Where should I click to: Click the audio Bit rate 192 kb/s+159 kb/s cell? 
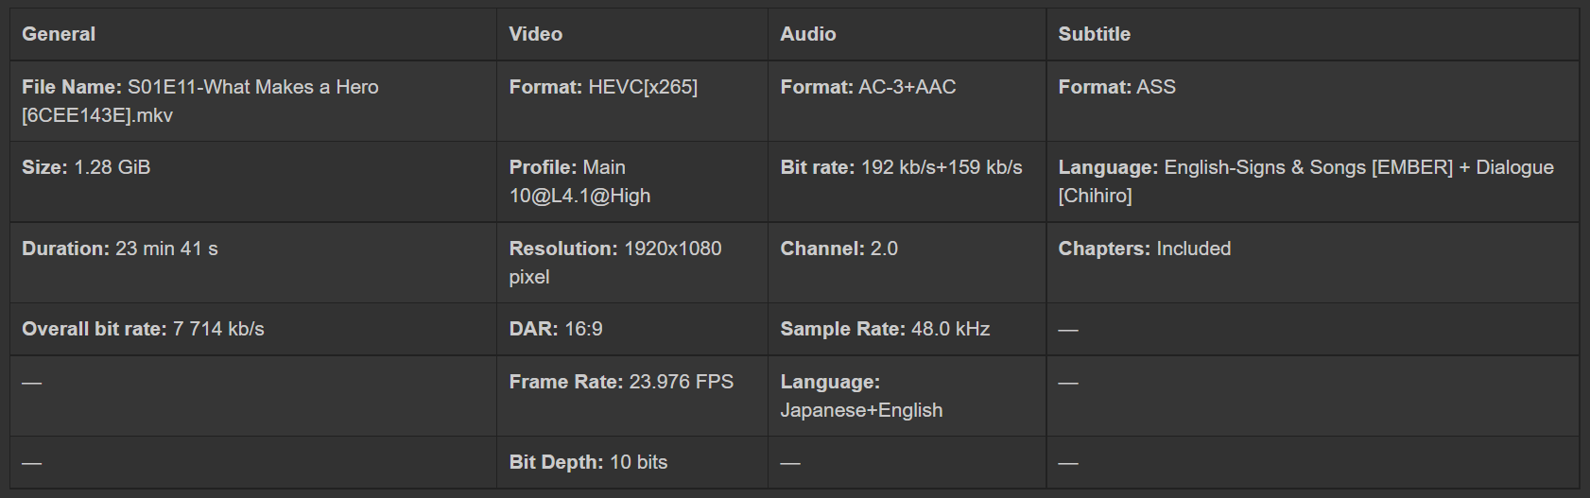coord(901,167)
